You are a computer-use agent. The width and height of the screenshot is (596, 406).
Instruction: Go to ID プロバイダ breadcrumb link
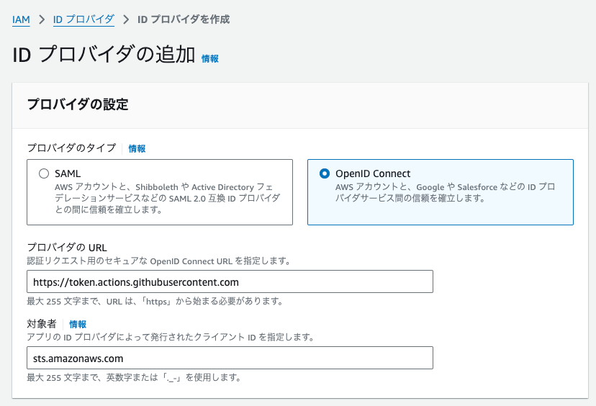tap(83, 19)
